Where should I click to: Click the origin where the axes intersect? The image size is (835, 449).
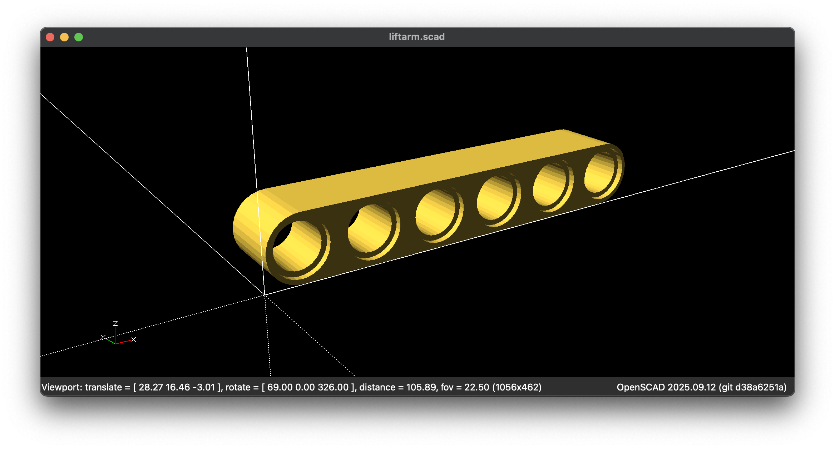pyautogui.click(x=265, y=295)
